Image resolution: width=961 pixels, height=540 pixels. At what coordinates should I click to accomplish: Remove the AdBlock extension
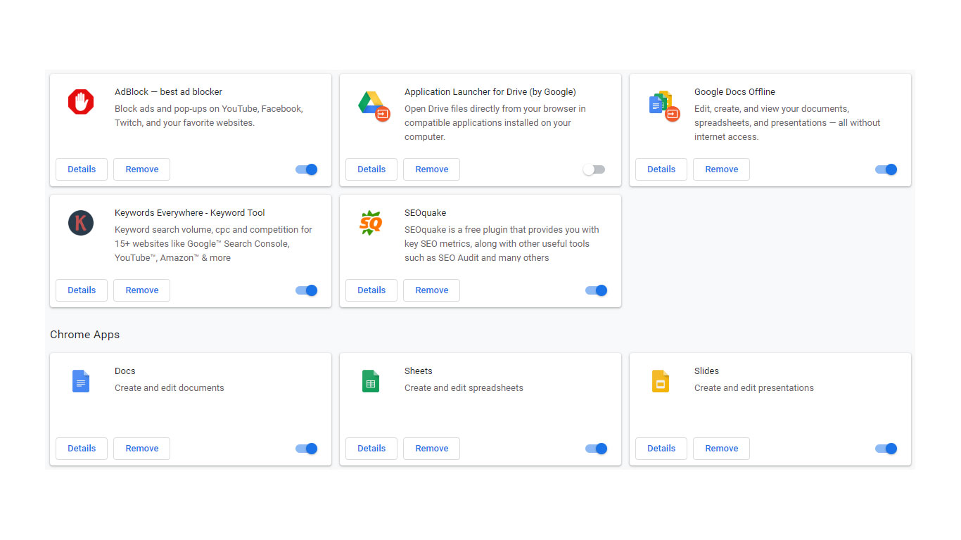tap(142, 169)
